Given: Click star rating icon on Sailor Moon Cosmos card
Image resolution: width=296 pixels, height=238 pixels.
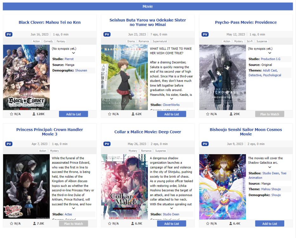Looking at the screenshot, I should pos(208,224).
